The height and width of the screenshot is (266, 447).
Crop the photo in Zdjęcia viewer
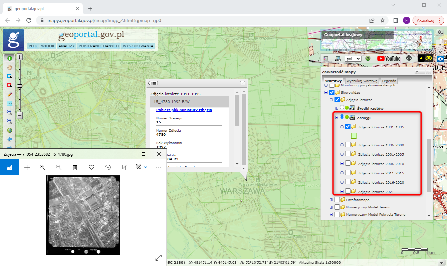pyautogui.click(x=124, y=167)
